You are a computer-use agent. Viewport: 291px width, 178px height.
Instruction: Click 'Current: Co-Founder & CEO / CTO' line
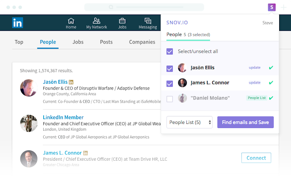(102, 102)
